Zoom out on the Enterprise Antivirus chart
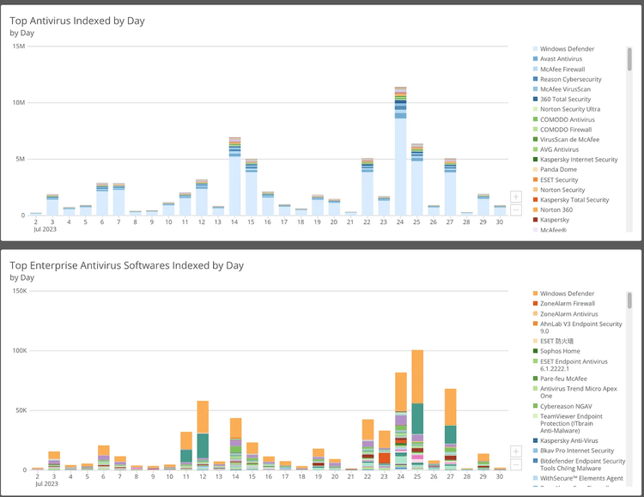The height and width of the screenshot is (497, 644). 515,464
